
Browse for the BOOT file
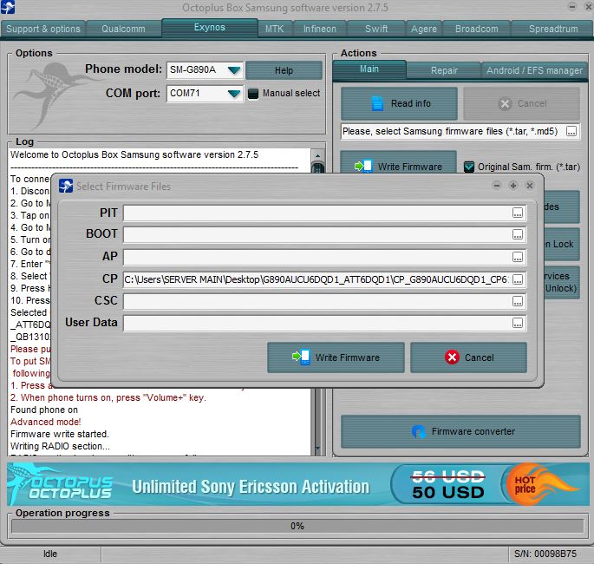click(518, 234)
